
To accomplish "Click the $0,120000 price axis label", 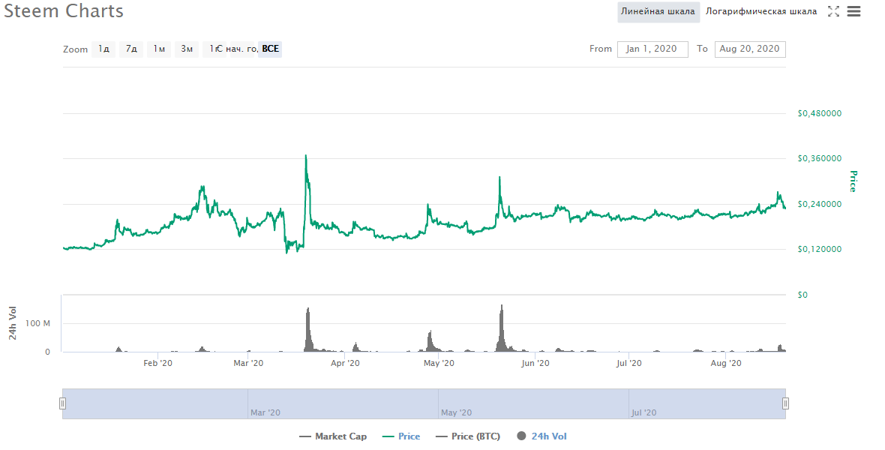I will (820, 250).
